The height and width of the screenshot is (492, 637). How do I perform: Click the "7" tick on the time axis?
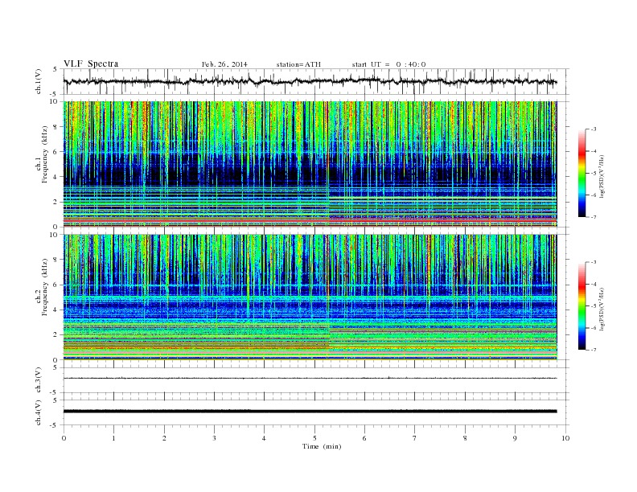coord(415,438)
